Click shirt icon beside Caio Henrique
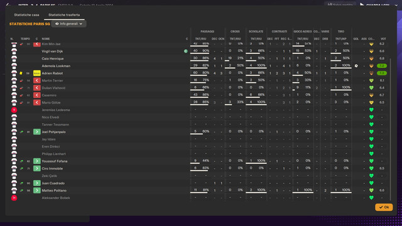Viewport: 402px width, 226px height. pos(14,58)
